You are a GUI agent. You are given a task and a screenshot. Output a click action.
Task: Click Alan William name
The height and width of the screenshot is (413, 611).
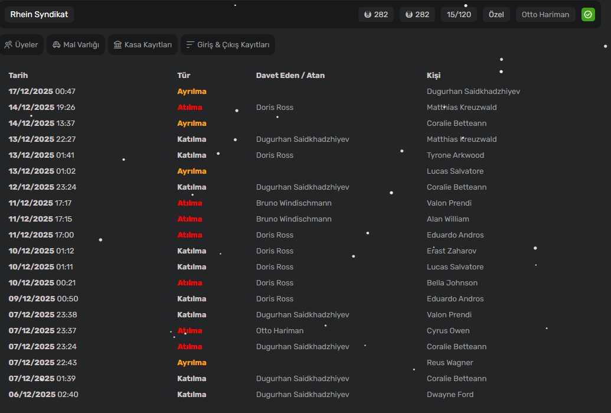[x=448, y=219]
